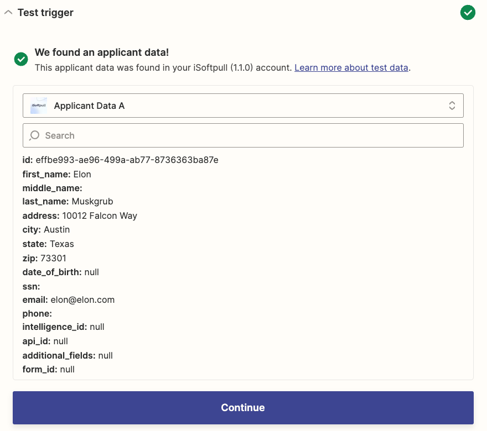
Task: Click the green checkmark status icon in header
Action: [468, 12]
